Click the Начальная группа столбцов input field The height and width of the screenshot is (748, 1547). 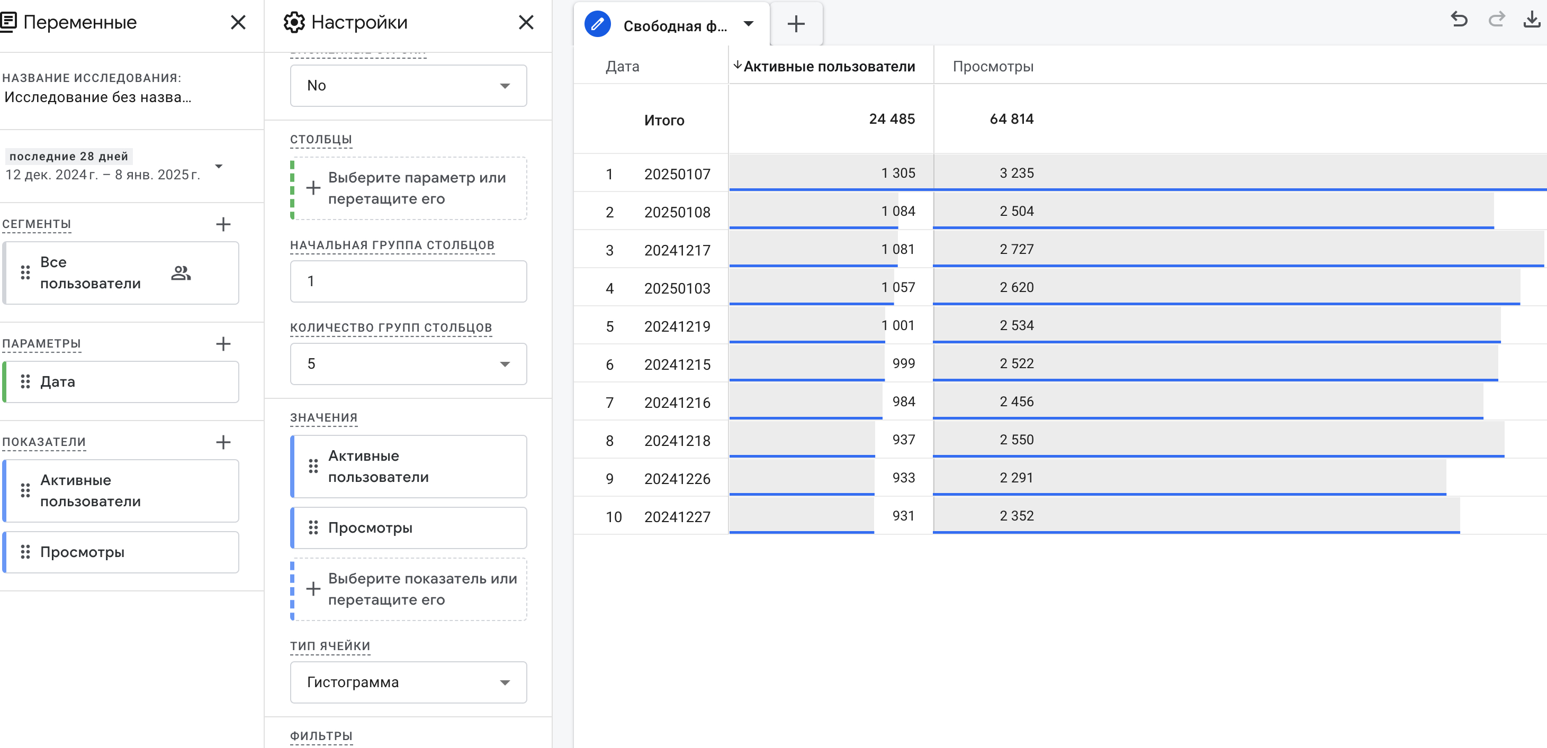click(408, 281)
